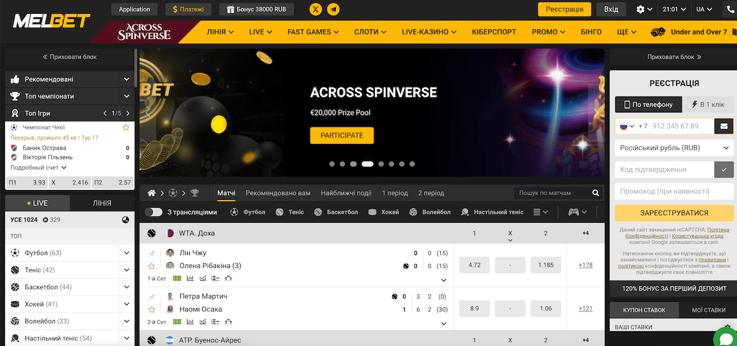
Task: Open country code flag dropdown
Action: (626, 126)
